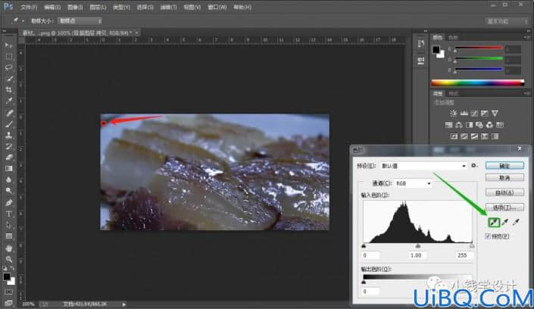Image resolution: width=534 pixels, height=309 pixels.
Task: Switch to the 色板 swatches tab
Action: click(x=453, y=37)
